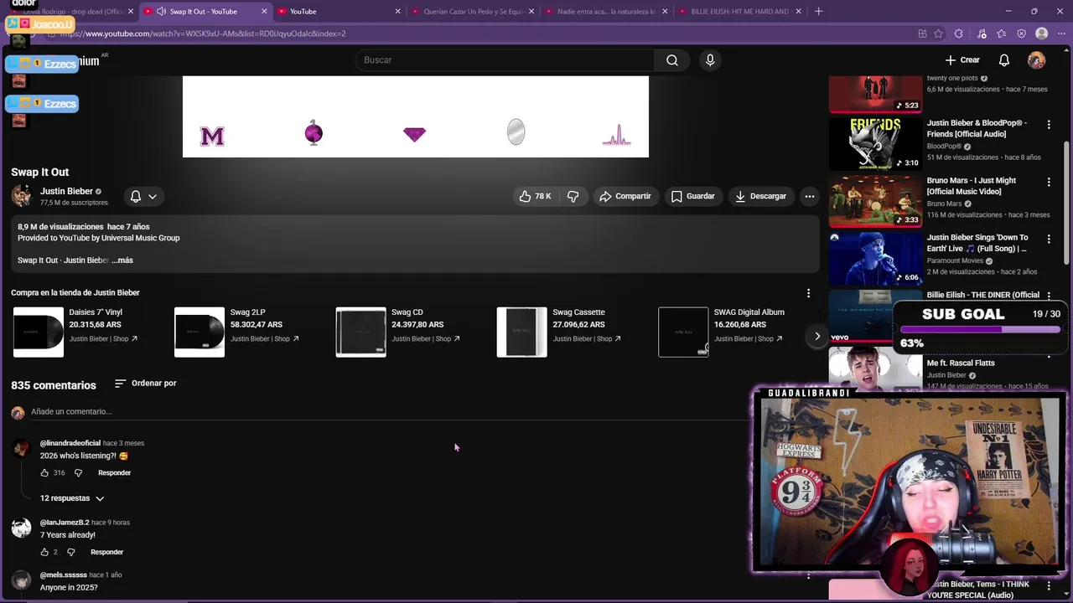The height and width of the screenshot is (603, 1073).
Task: Open the Justin Bieber channel name link
Action: (66, 191)
